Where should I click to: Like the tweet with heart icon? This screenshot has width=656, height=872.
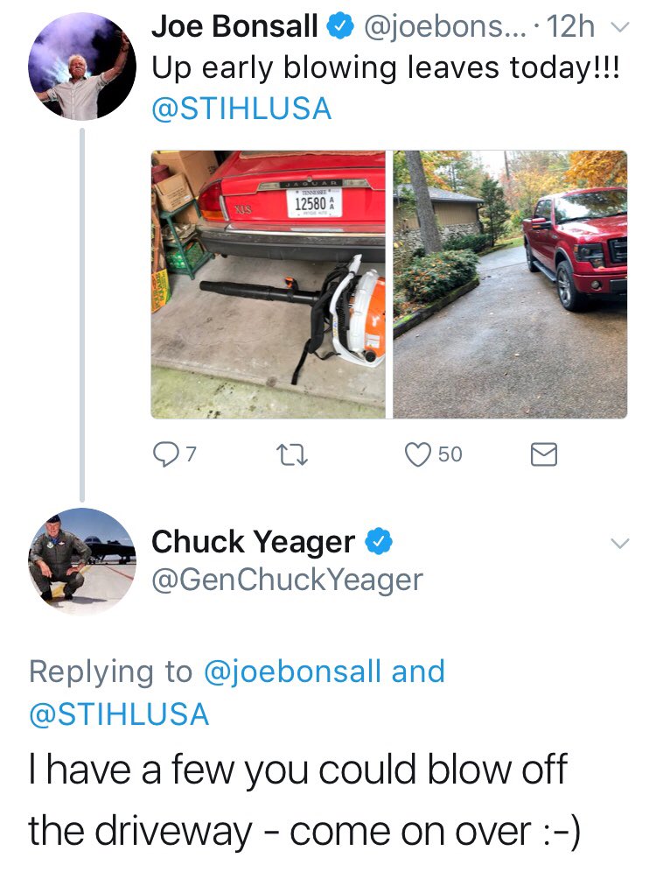coord(417,454)
